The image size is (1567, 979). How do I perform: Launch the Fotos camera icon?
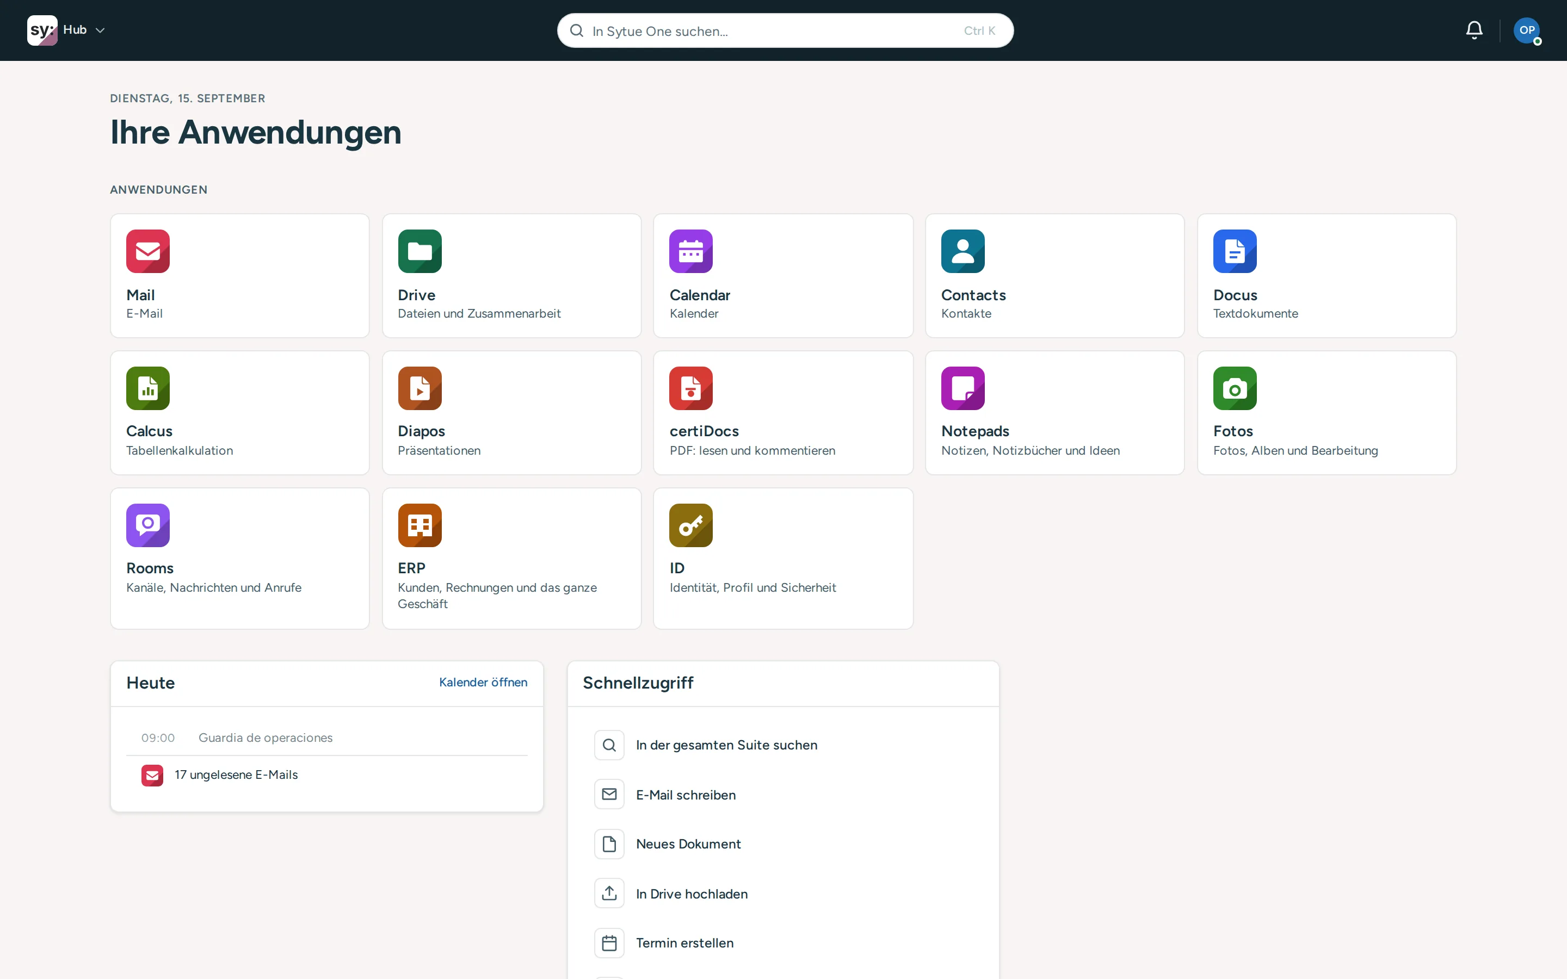pyautogui.click(x=1235, y=388)
